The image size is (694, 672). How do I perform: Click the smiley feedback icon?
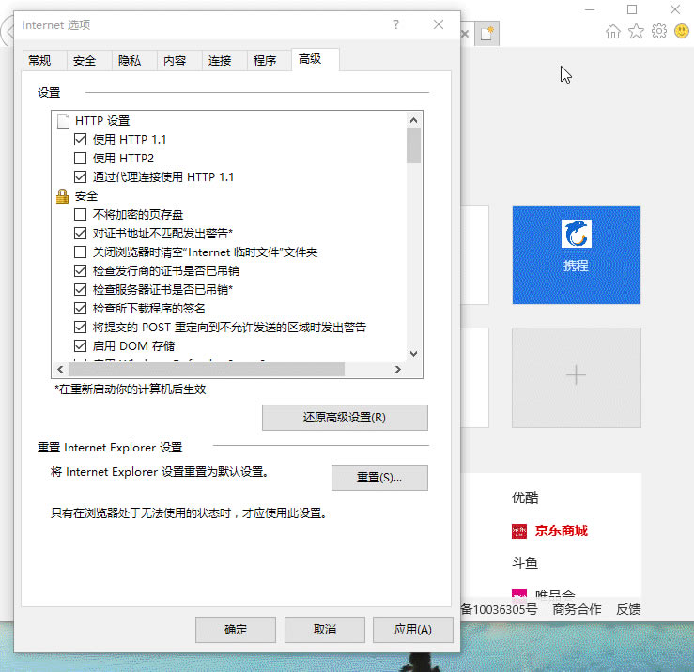click(x=682, y=32)
